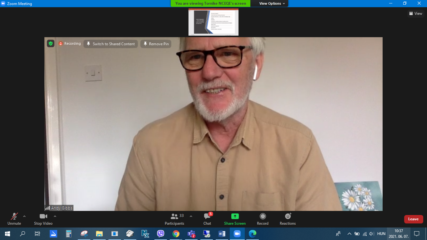This screenshot has width=427, height=240.
Task: Unmute the microphone
Action: click(14, 219)
